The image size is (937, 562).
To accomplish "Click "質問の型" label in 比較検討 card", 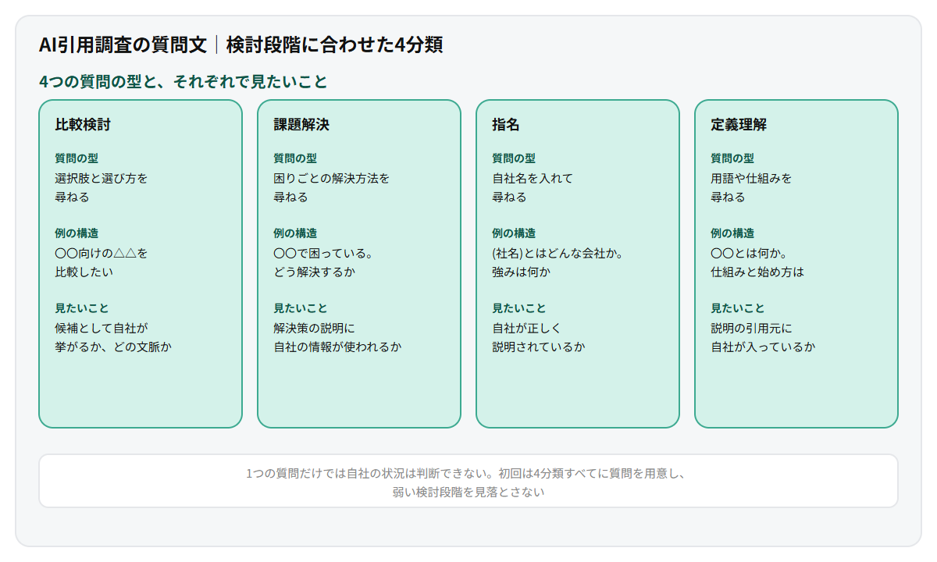I will [77, 158].
